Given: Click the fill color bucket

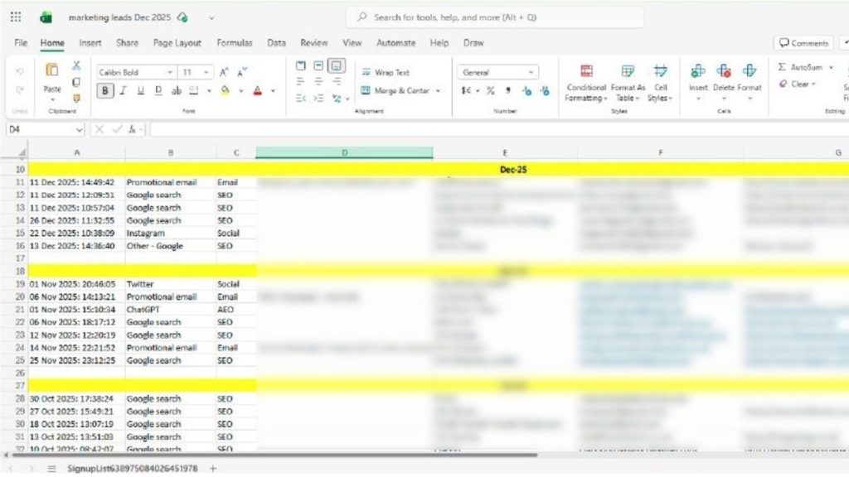Looking at the screenshot, I should (226, 90).
